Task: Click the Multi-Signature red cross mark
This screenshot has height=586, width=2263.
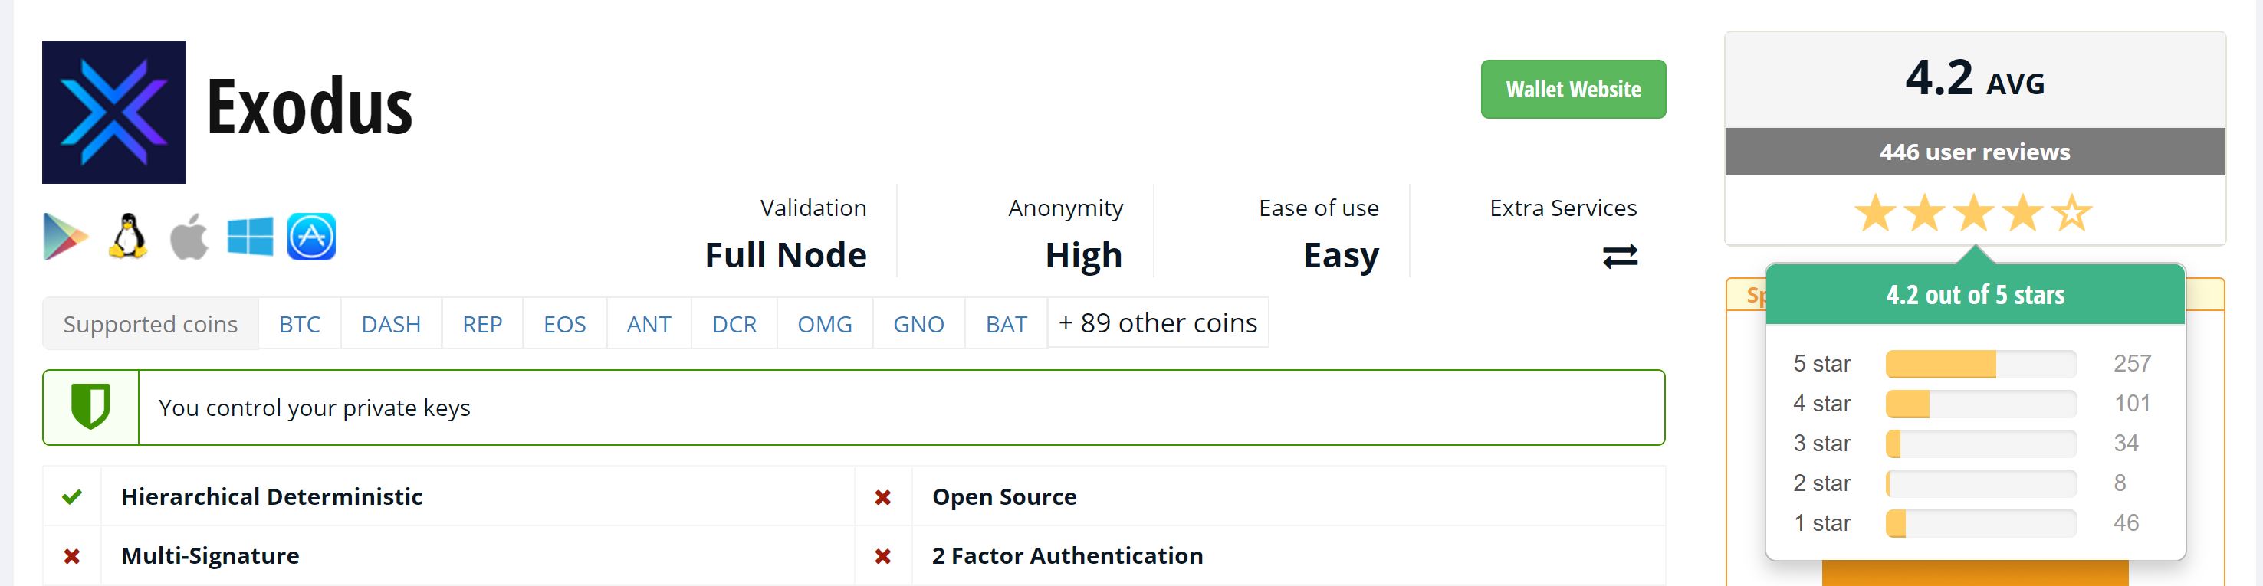Action: [72, 556]
